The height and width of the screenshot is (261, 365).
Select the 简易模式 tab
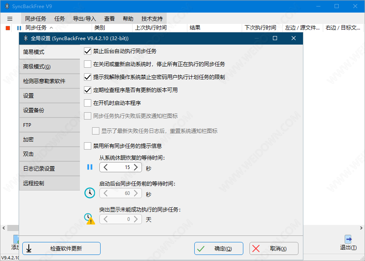coord(49,52)
